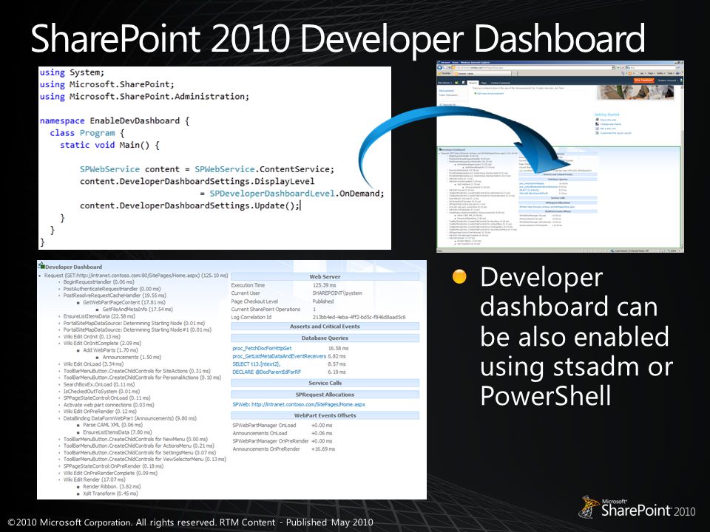Click CreateChildControls for ViewSelectorMenu (0.13 ms) row
The height and width of the screenshot is (532, 710).
144,459
